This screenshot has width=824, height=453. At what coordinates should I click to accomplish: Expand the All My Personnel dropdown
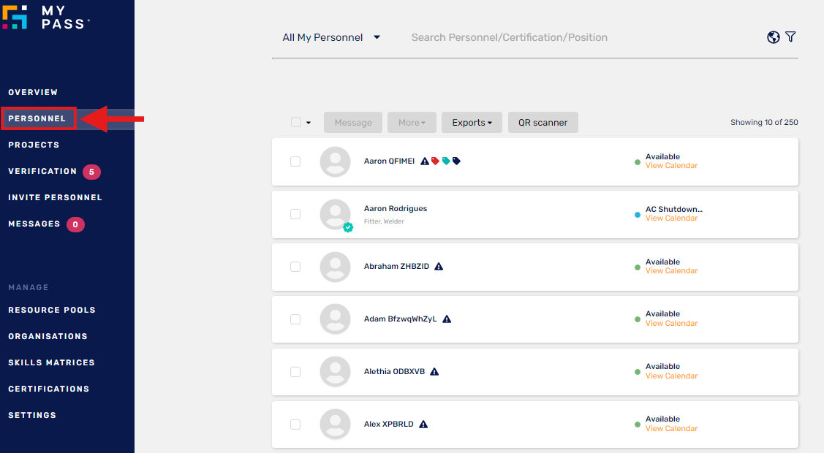pyautogui.click(x=331, y=37)
